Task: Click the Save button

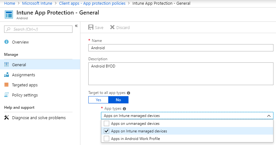Action: click(96, 27)
